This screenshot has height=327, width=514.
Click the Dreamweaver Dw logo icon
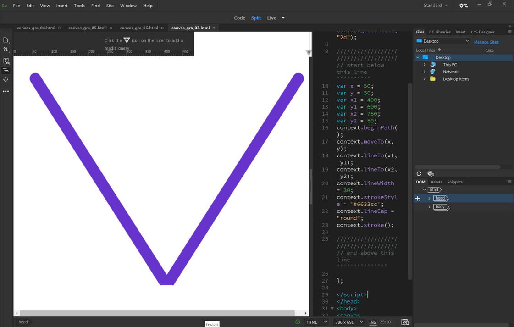pyautogui.click(x=4, y=6)
